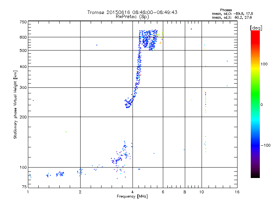The image size is (279, 209).
Task: Click the 'Stationary phase Virtual Height [km]' axis title
Action: pyautogui.click(x=15, y=104)
